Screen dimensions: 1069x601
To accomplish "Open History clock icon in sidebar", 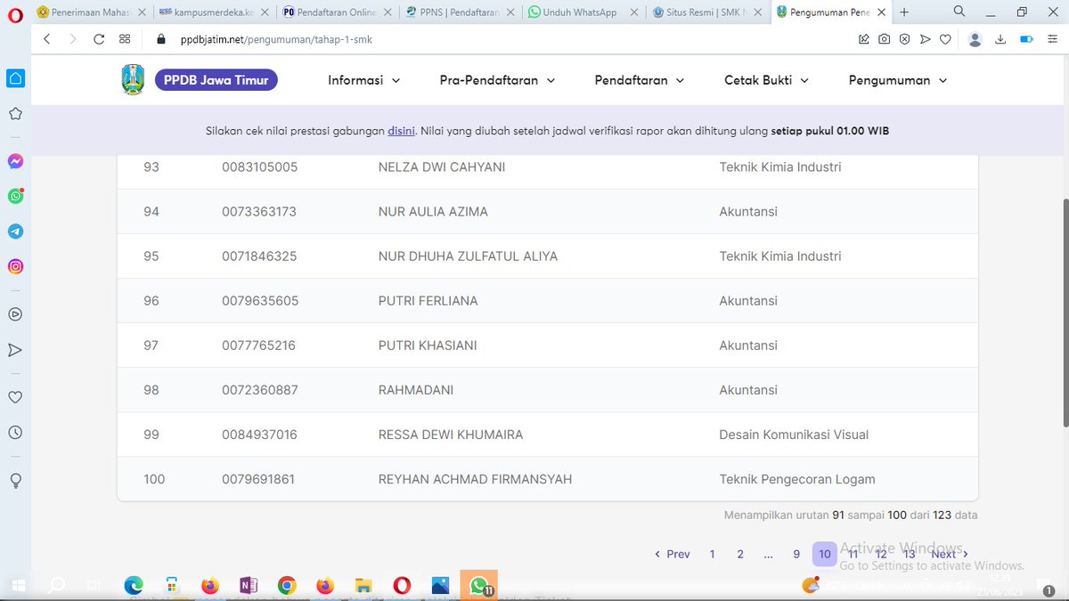I will [x=15, y=433].
